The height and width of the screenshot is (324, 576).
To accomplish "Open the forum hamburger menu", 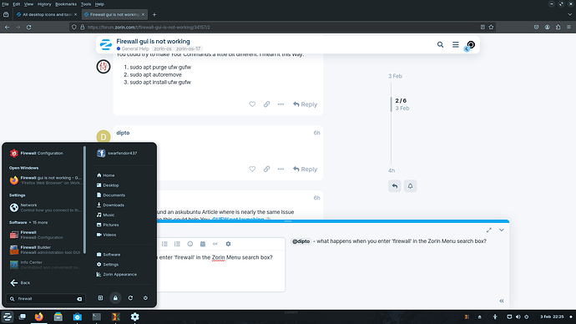I will point(456,45).
